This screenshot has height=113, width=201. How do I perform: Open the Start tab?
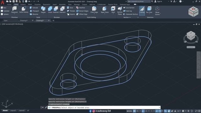click(x=6, y=20)
